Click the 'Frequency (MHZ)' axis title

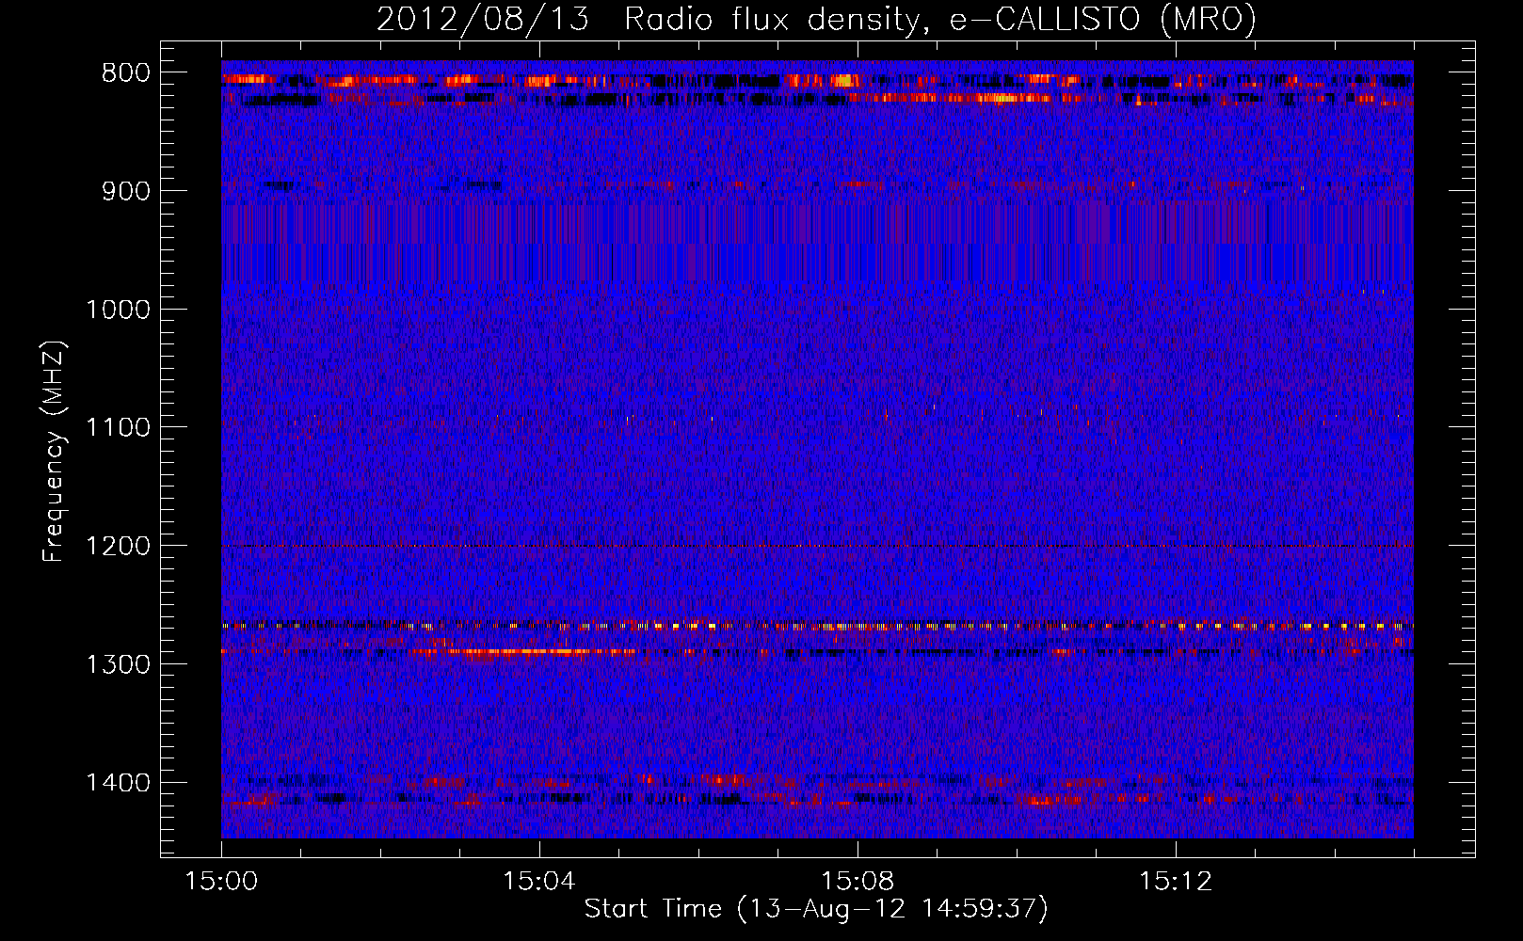tap(54, 452)
